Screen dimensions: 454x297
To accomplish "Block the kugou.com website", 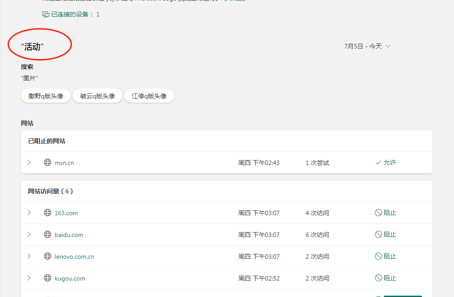I will point(386,278).
